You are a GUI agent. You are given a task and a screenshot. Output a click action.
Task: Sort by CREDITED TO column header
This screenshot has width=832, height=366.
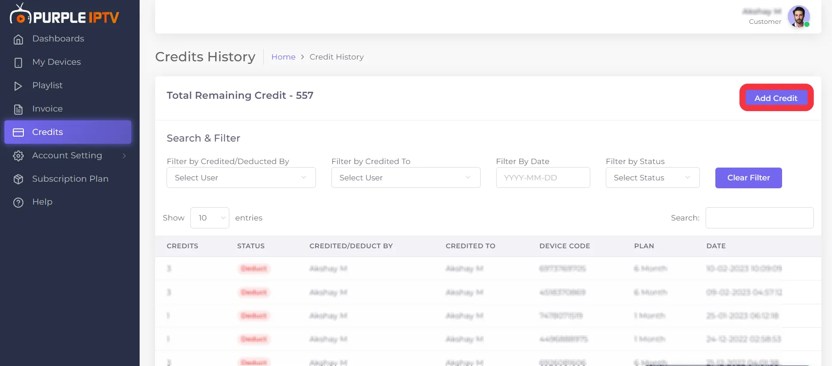coord(471,246)
